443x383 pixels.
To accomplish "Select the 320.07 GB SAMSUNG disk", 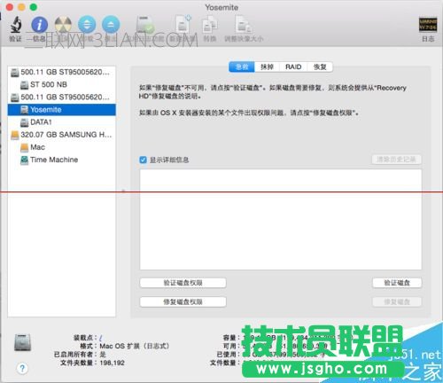I will click(61, 135).
